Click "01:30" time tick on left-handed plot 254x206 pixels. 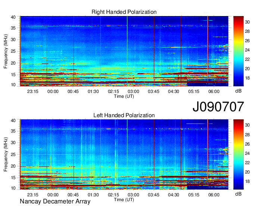tap(93, 195)
